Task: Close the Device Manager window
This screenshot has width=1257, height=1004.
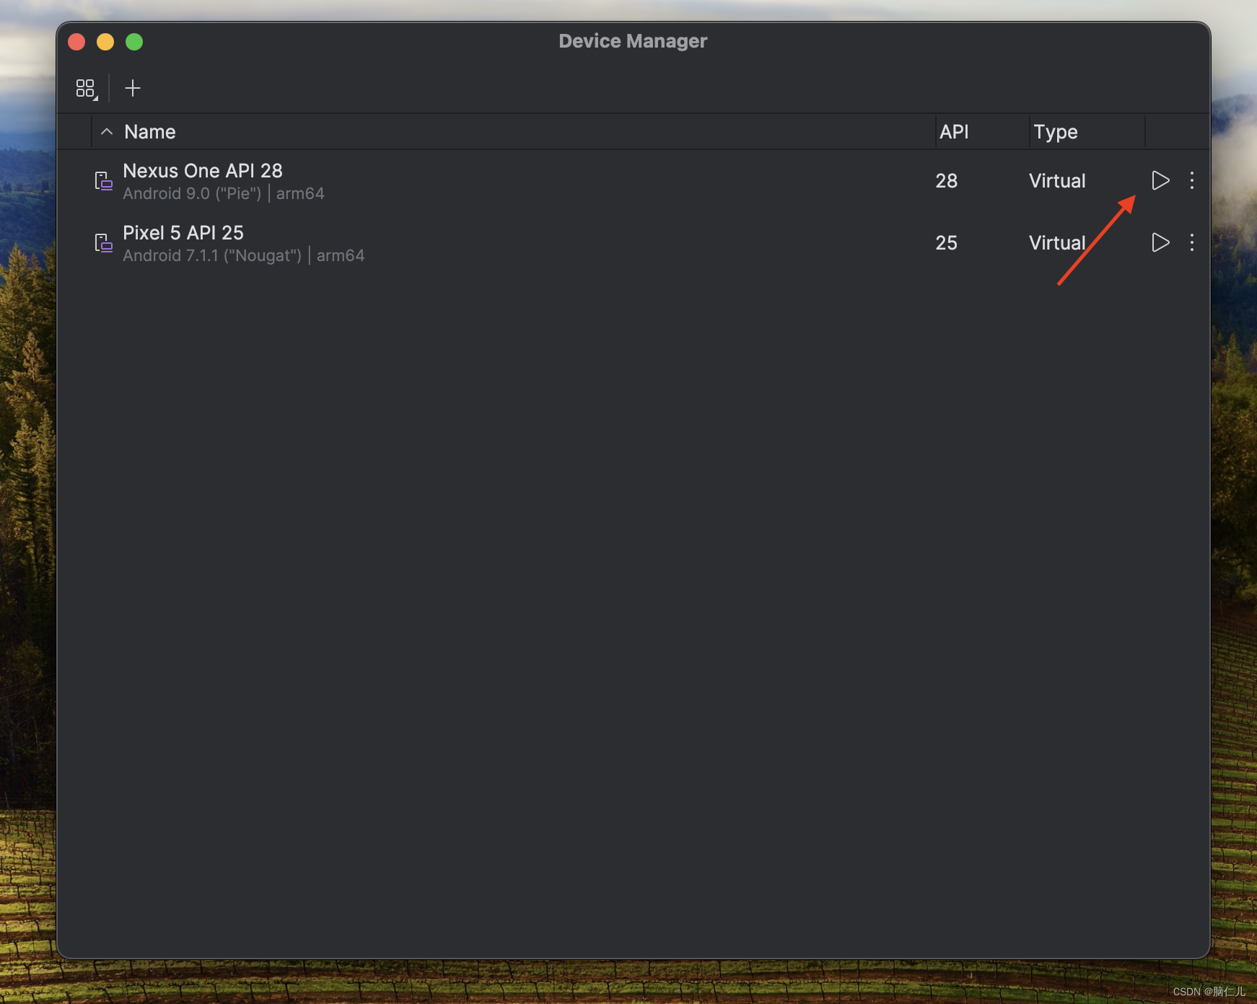Action: coord(76,42)
